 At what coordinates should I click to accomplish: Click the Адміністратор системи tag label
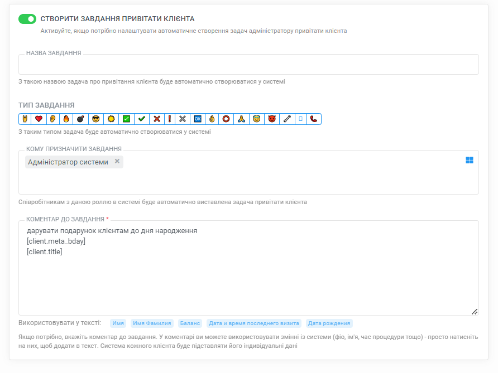pyautogui.click(x=68, y=162)
